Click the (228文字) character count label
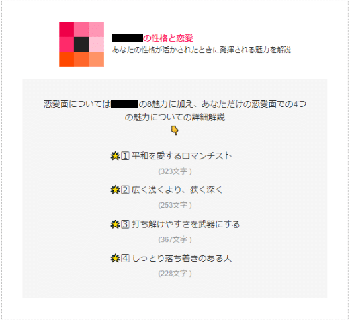Image resolution: width=350 pixels, height=320 pixels. tap(175, 274)
